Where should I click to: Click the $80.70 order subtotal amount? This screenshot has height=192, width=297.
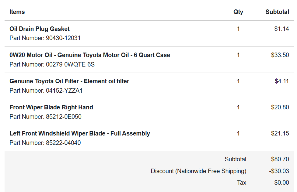point(280,159)
